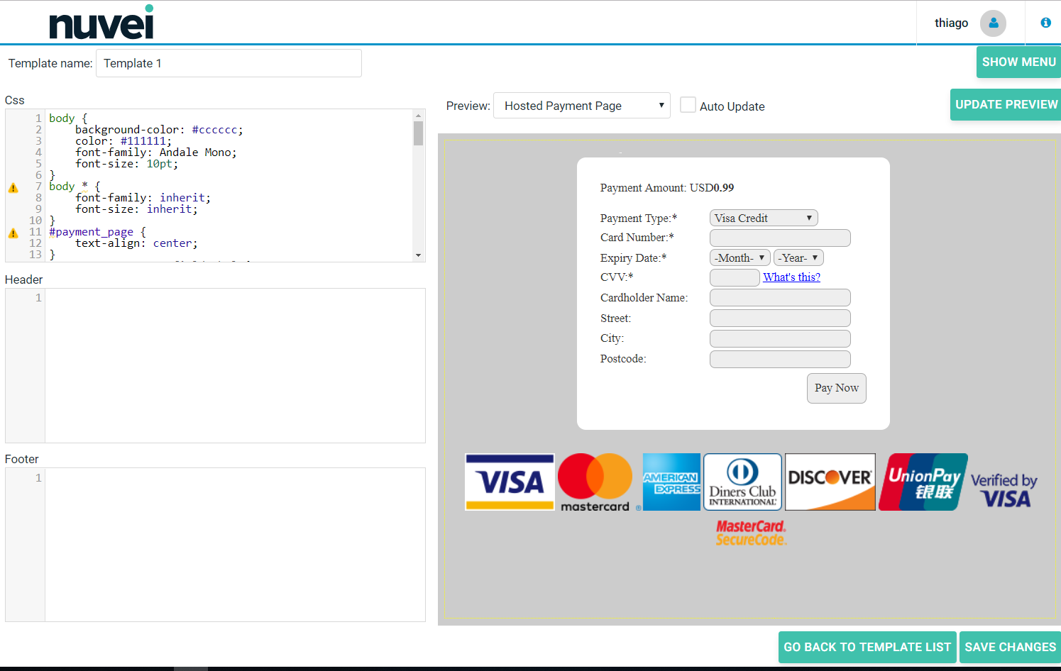Open the expiry Month dropdown

click(740, 257)
